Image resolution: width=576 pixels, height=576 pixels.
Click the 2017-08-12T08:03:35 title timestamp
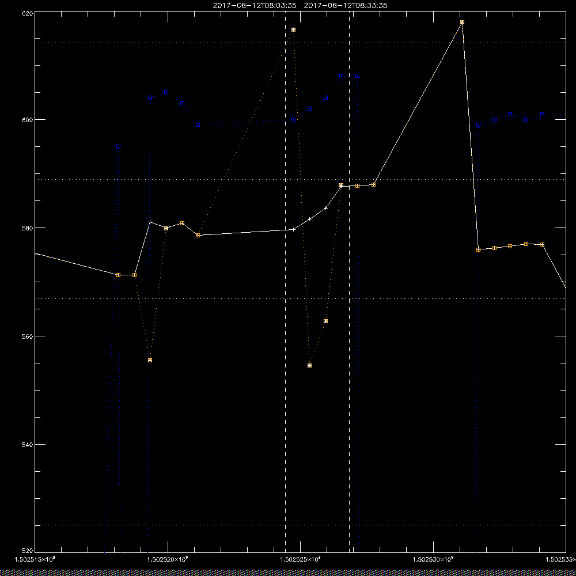(x=255, y=6)
